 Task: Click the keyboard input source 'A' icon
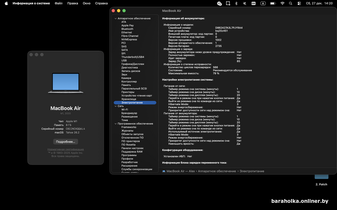263,3
